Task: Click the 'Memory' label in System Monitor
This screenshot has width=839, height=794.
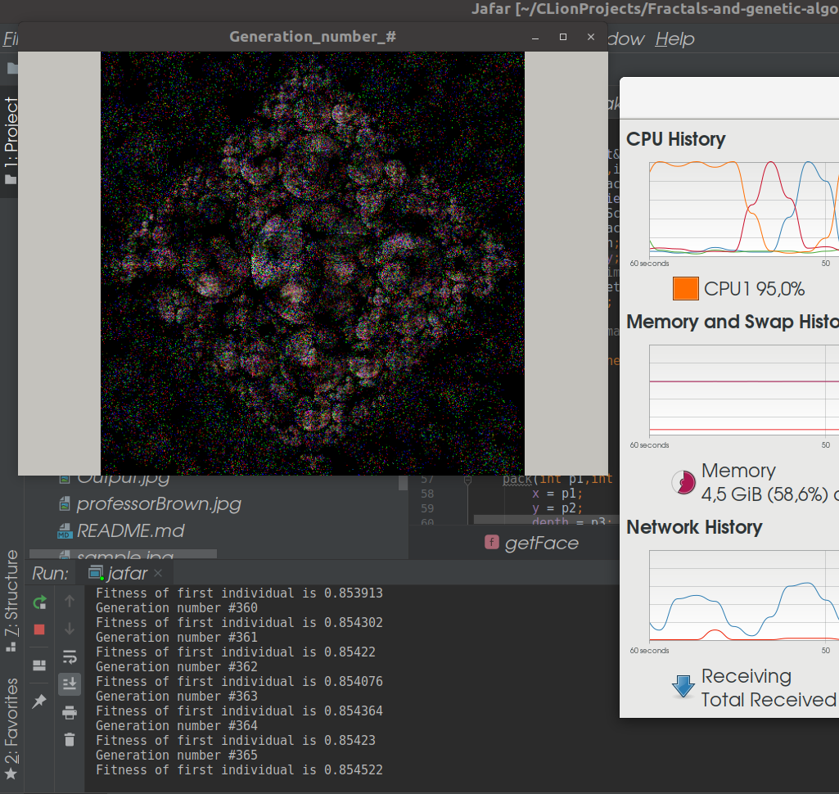Action: point(738,471)
